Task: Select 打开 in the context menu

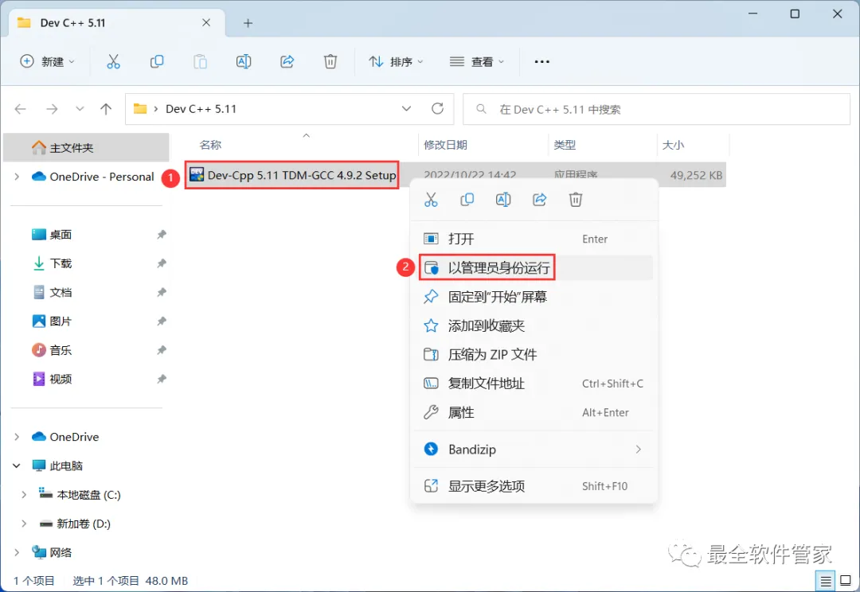Action: pyautogui.click(x=534, y=239)
